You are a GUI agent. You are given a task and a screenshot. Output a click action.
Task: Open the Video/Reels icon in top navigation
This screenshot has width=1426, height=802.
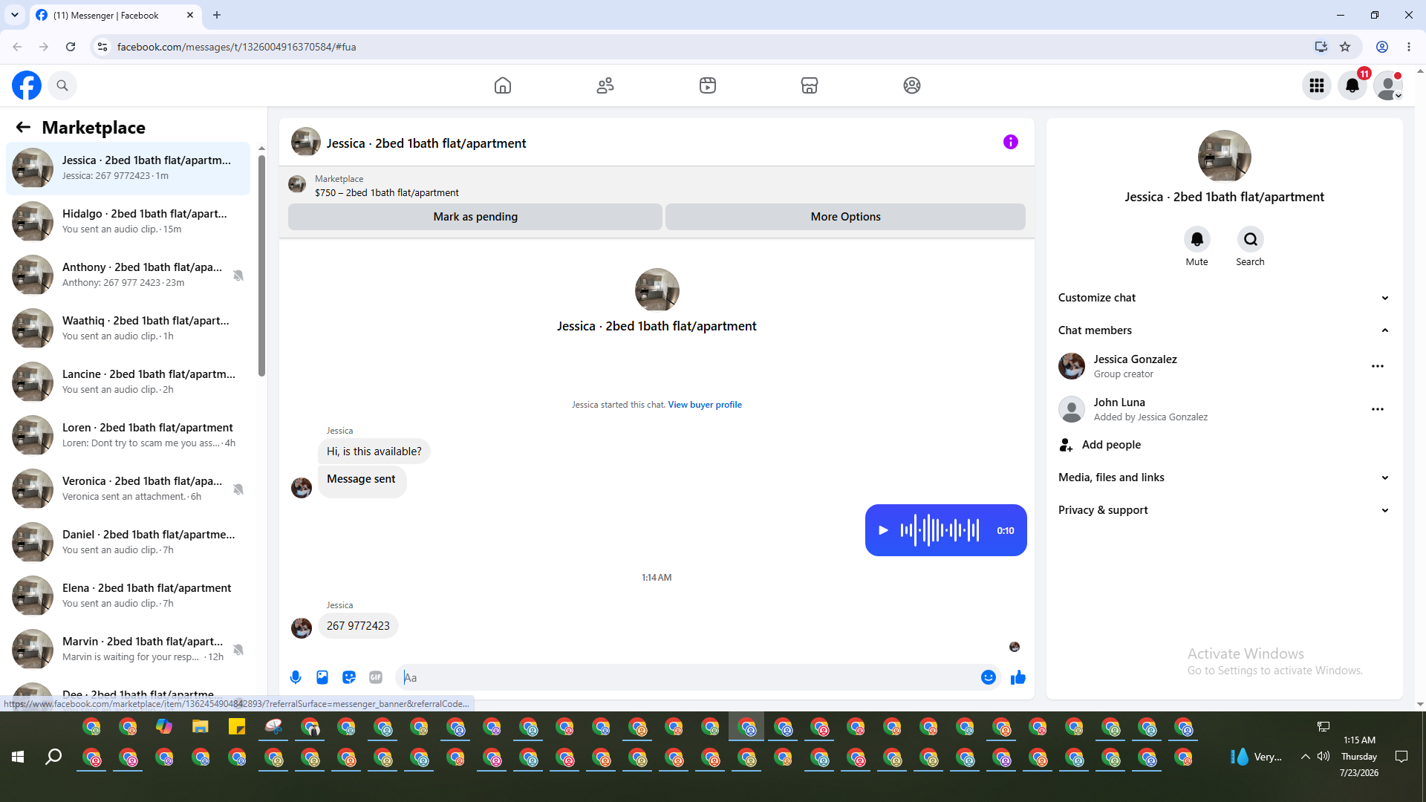[x=708, y=85]
